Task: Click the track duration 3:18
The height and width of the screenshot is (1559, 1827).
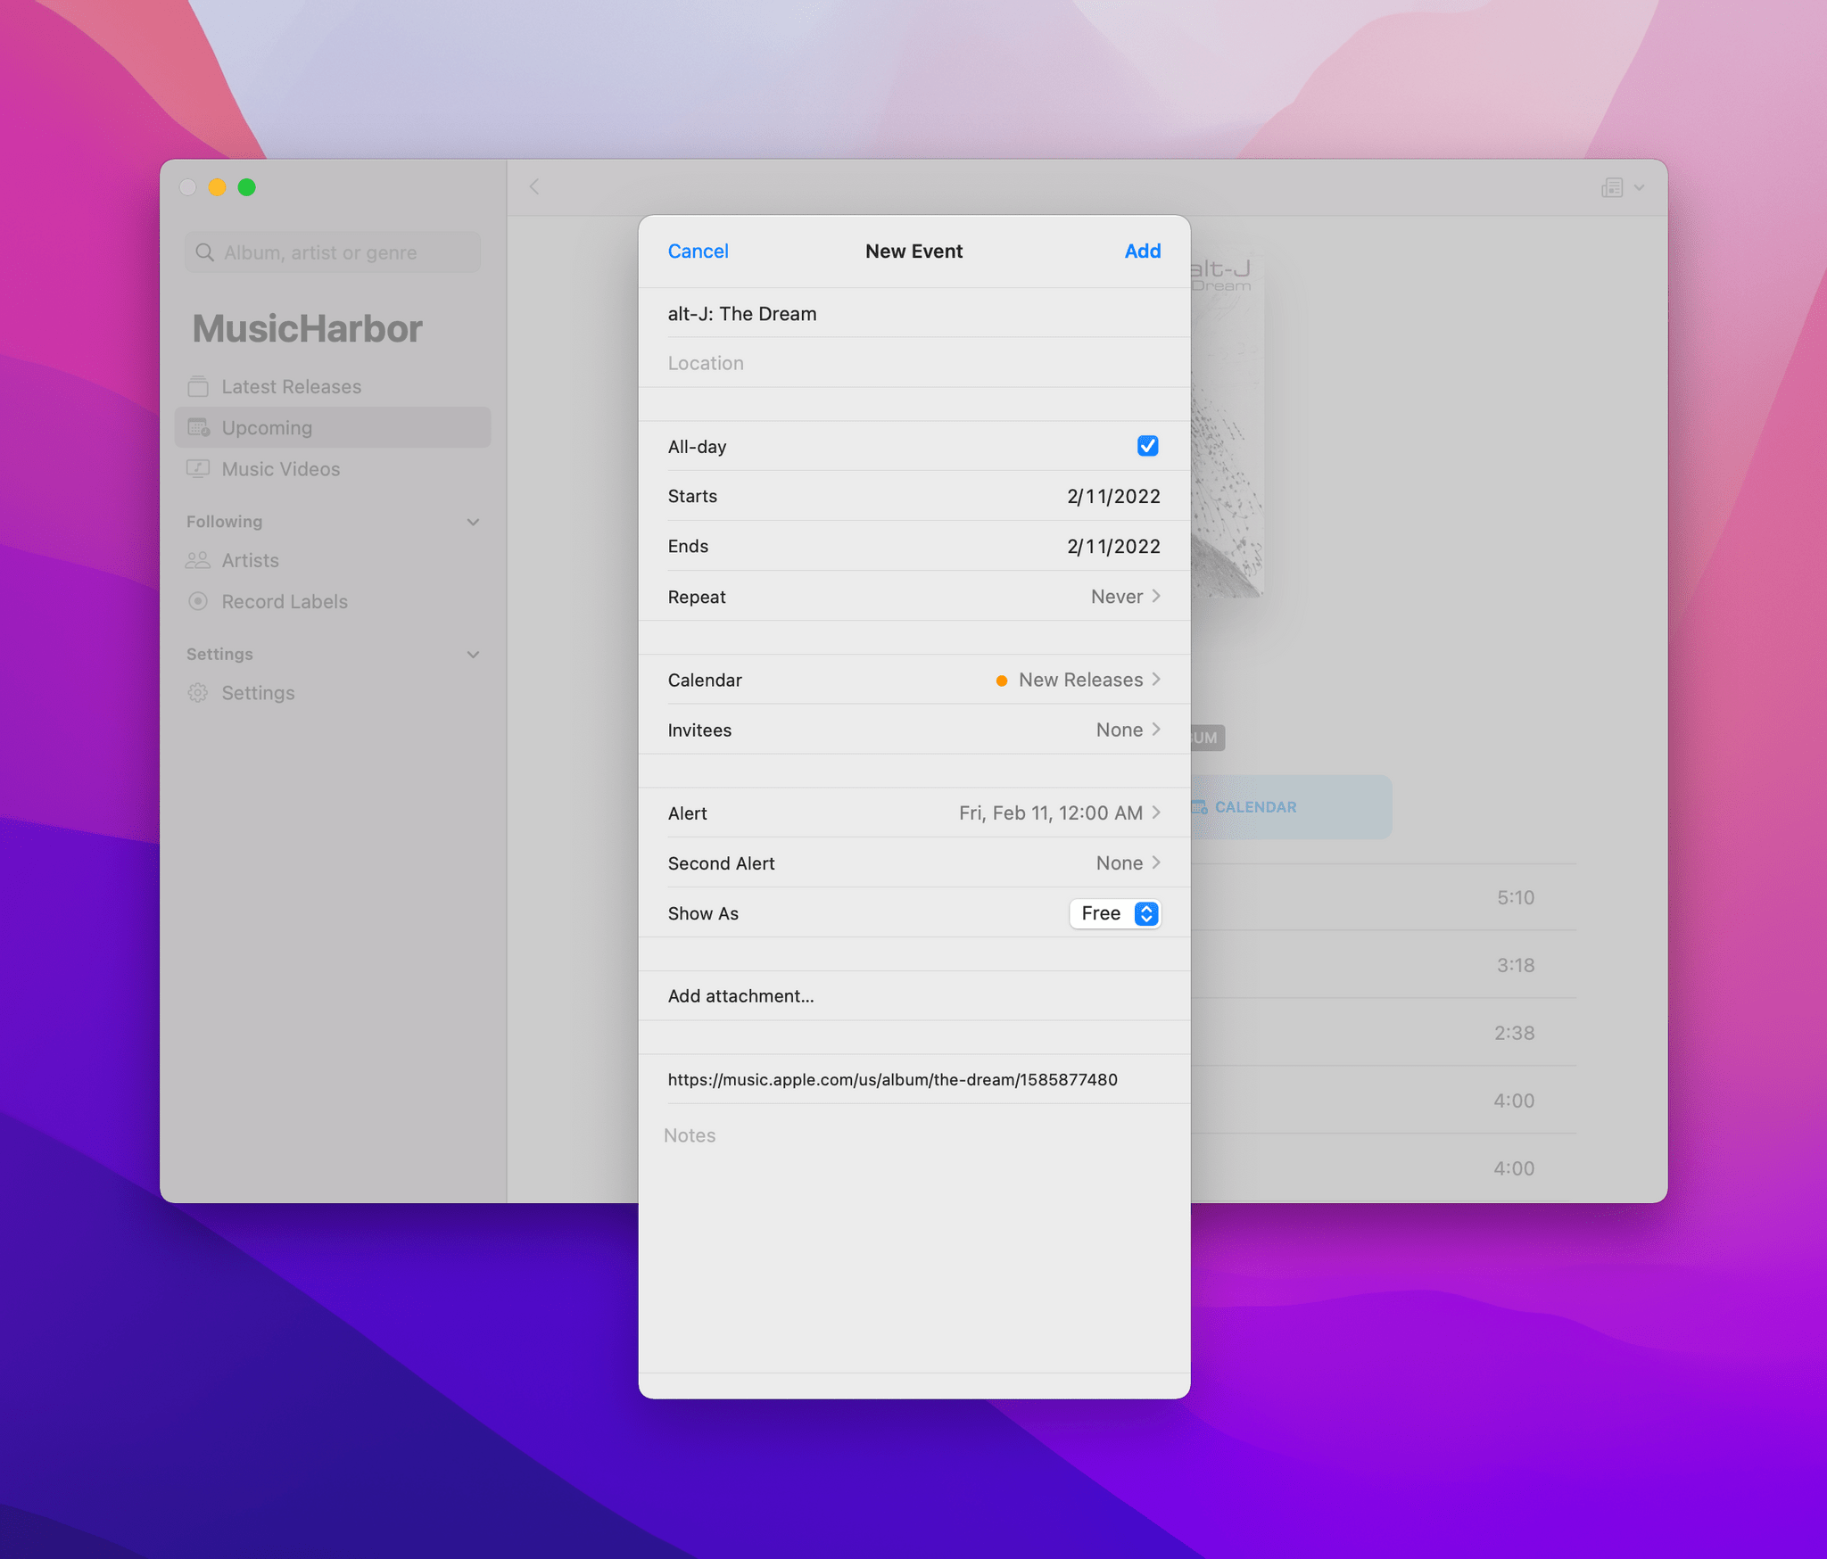Action: click(x=1515, y=965)
